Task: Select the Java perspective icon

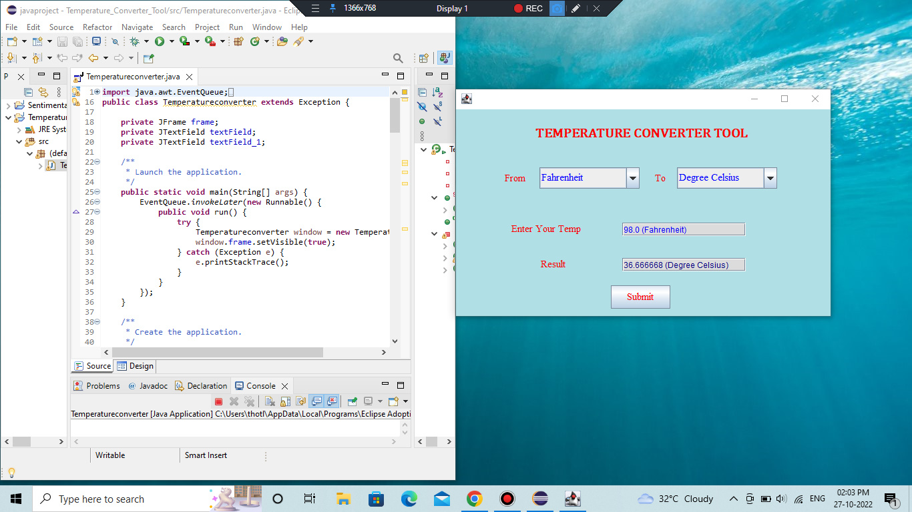Action: [445, 58]
